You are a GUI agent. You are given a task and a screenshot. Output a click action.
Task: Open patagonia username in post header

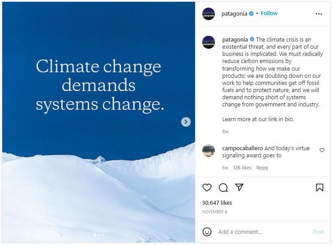(x=234, y=13)
